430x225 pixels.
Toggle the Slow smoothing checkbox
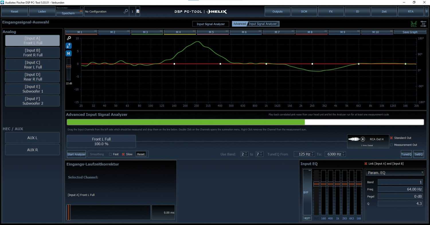click(123, 154)
